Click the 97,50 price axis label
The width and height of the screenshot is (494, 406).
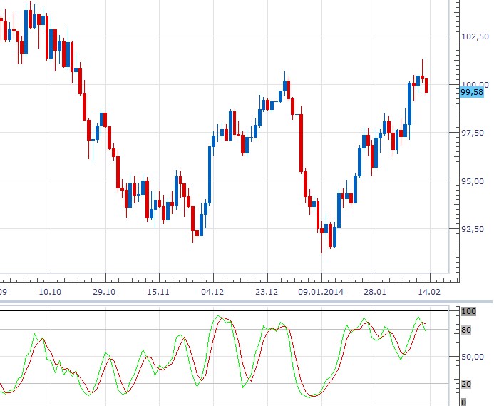tap(473, 133)
